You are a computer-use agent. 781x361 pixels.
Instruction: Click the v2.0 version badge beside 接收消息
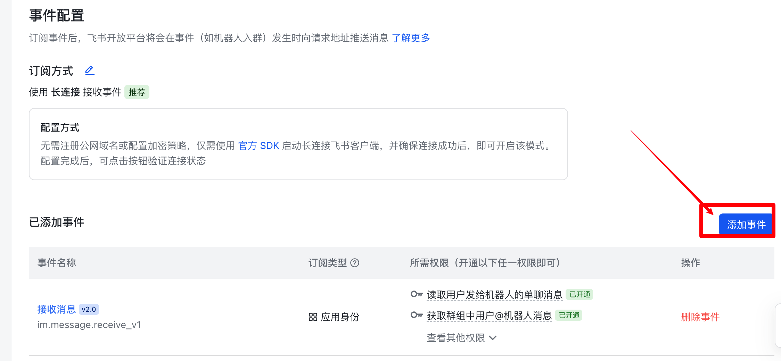(89, 309)
